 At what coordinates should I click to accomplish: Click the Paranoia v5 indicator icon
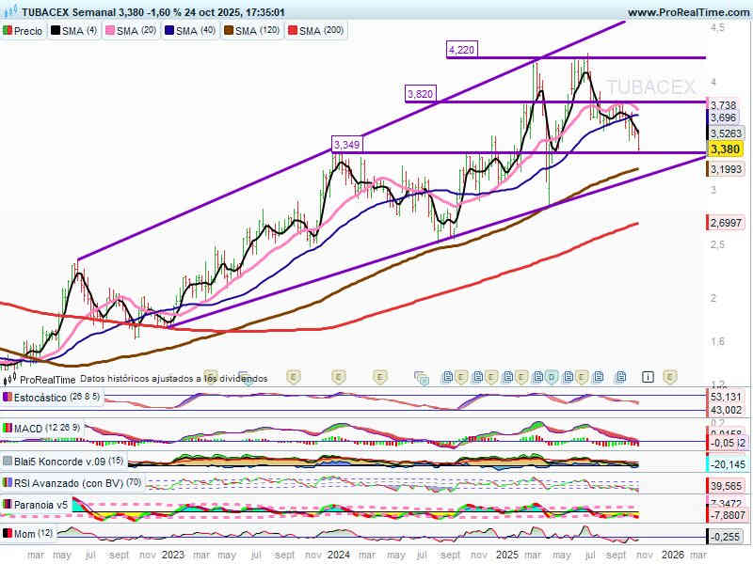(x=7, y=507)
